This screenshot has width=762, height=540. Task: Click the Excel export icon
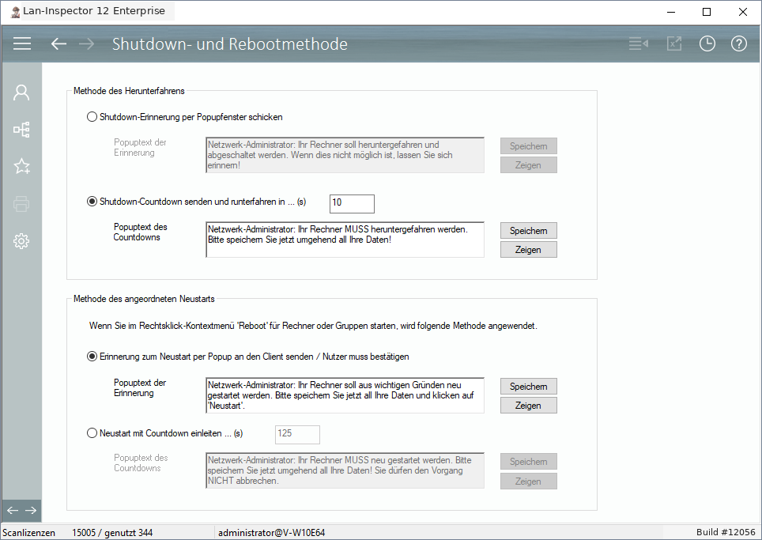click(x=674, y=43)
